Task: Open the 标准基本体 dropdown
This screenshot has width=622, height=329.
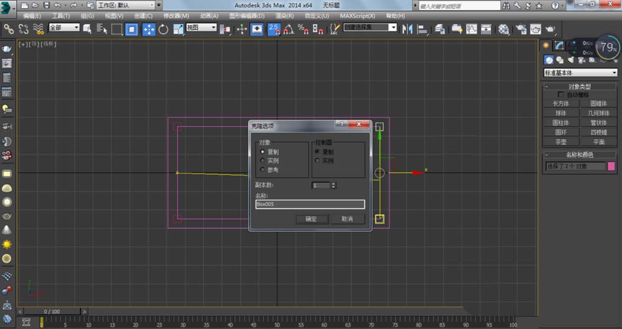Action: (x=580, y=73)
